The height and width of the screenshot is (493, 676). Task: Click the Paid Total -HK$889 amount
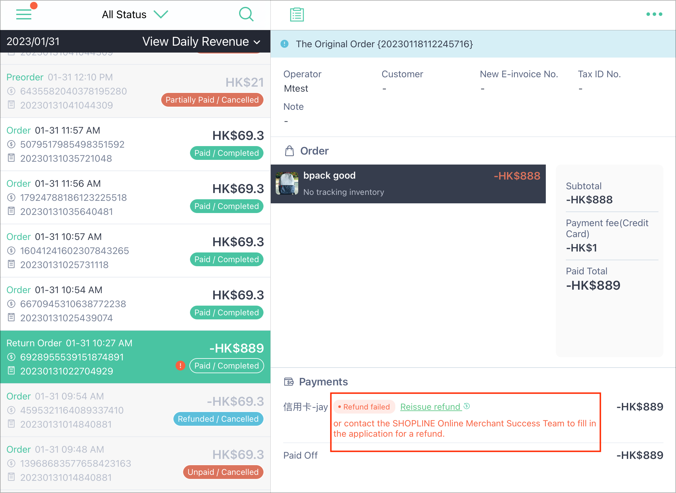pyautogui.click(x=593, y=285)
